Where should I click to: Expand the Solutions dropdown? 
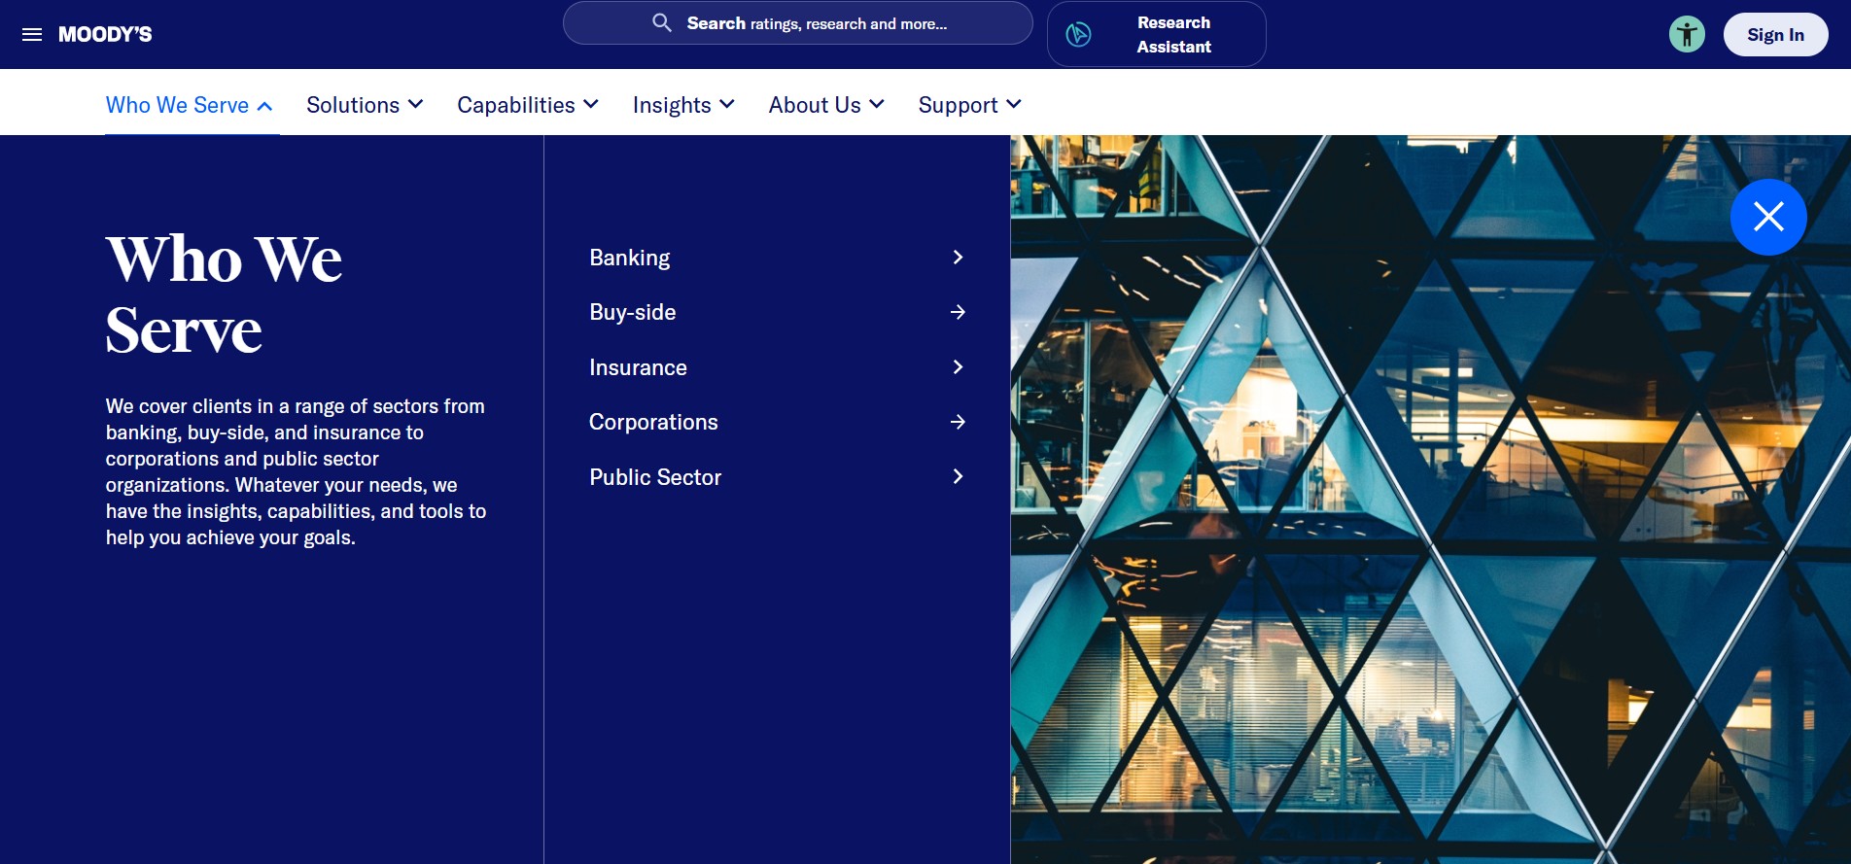pyautogui.click(x=365, y=105)
